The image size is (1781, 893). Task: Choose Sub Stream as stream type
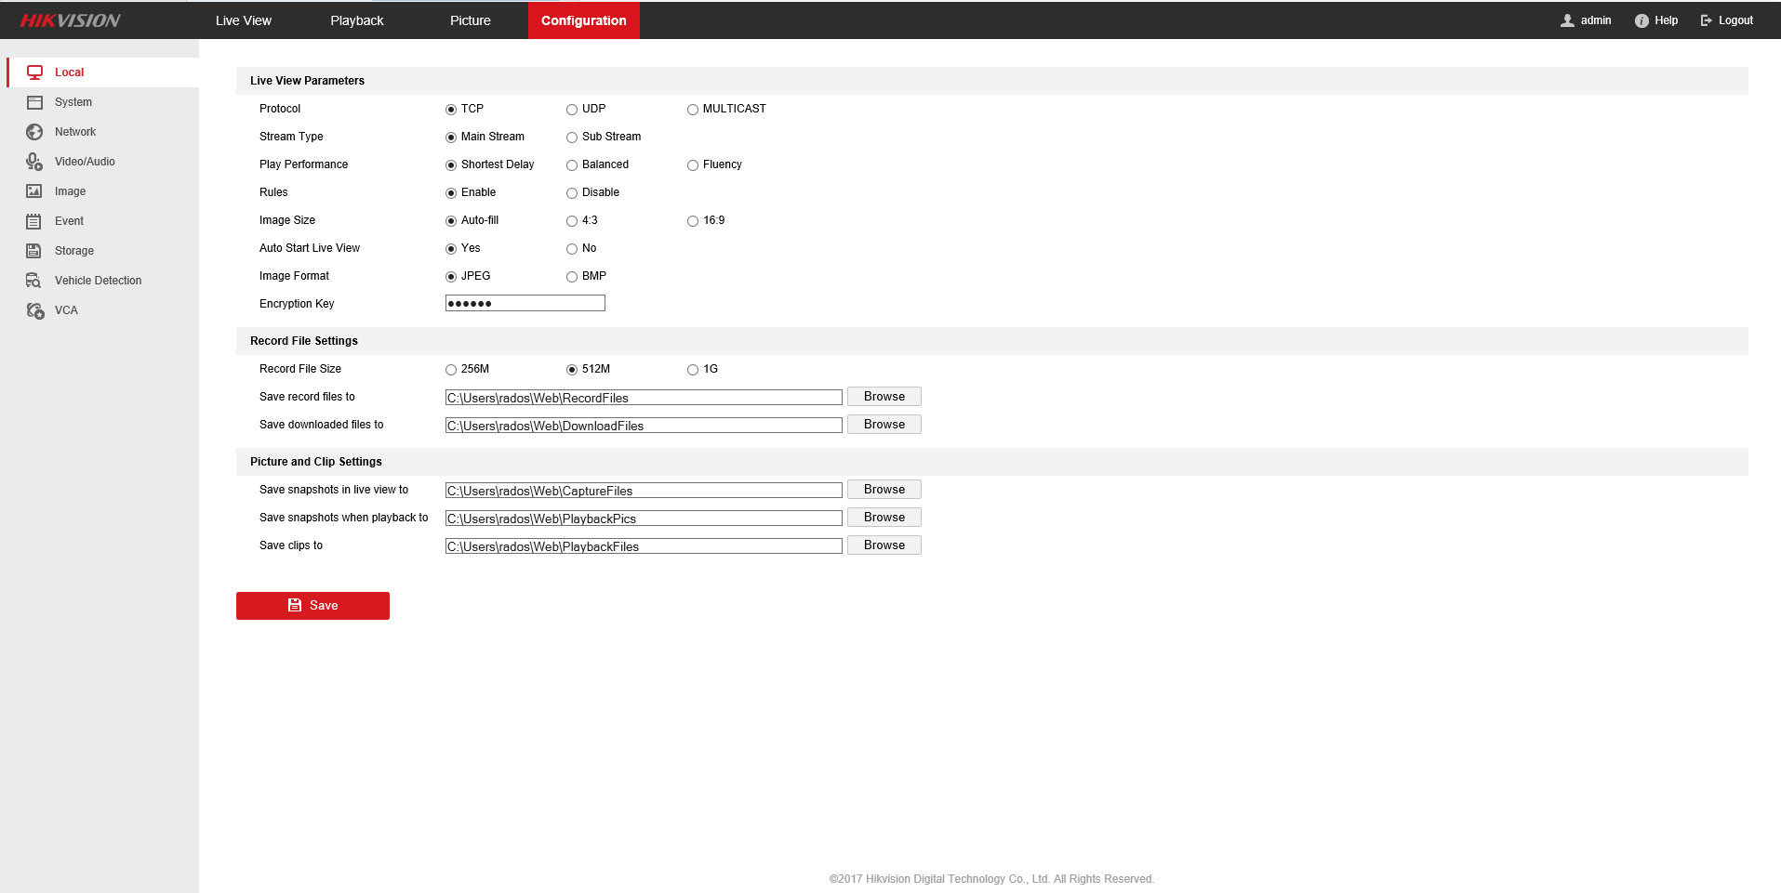point(572,138)
